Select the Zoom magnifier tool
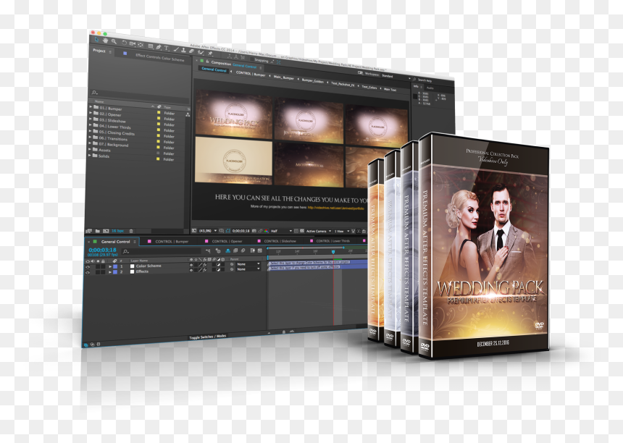The width and height of the screenshot is (623, 443). pos(114,41)
